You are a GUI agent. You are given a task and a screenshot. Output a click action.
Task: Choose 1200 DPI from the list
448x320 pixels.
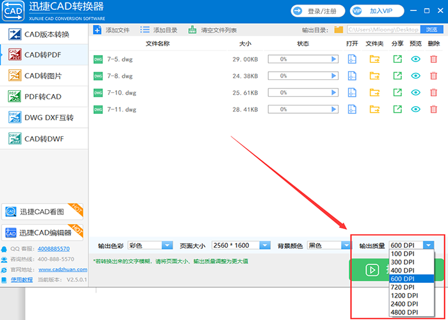pyautogui.click(x=412, y=296)
